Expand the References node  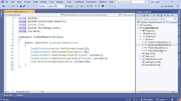tap(140, 34)
